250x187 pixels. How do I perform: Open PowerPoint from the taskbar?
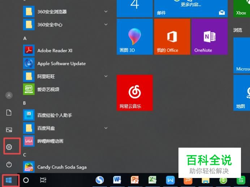[135, 180]
